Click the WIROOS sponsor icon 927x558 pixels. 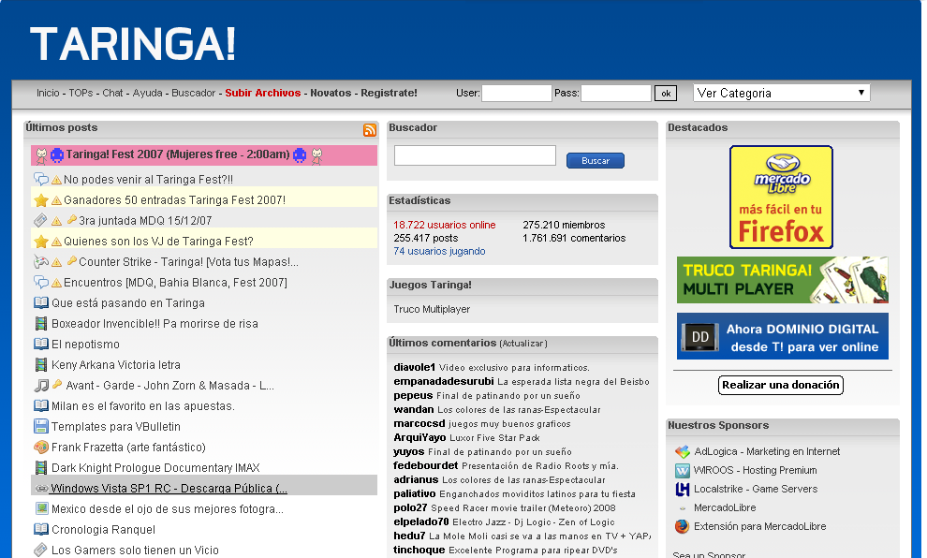pos(683,471)
